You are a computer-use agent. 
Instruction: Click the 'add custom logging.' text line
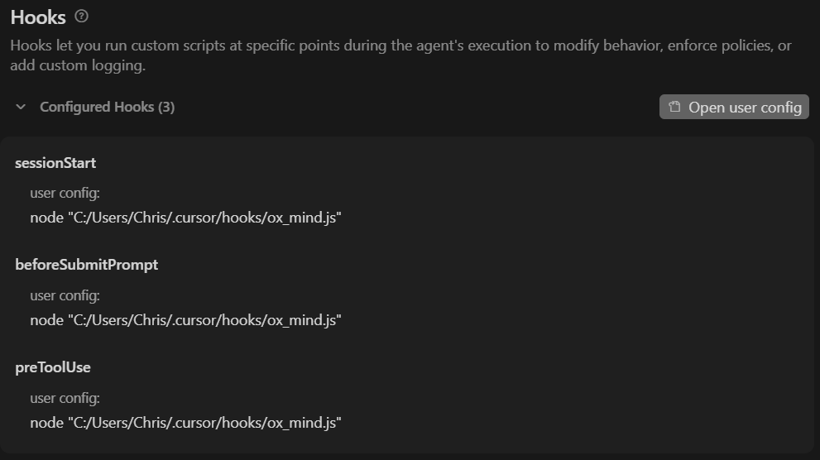pos(78,65)
